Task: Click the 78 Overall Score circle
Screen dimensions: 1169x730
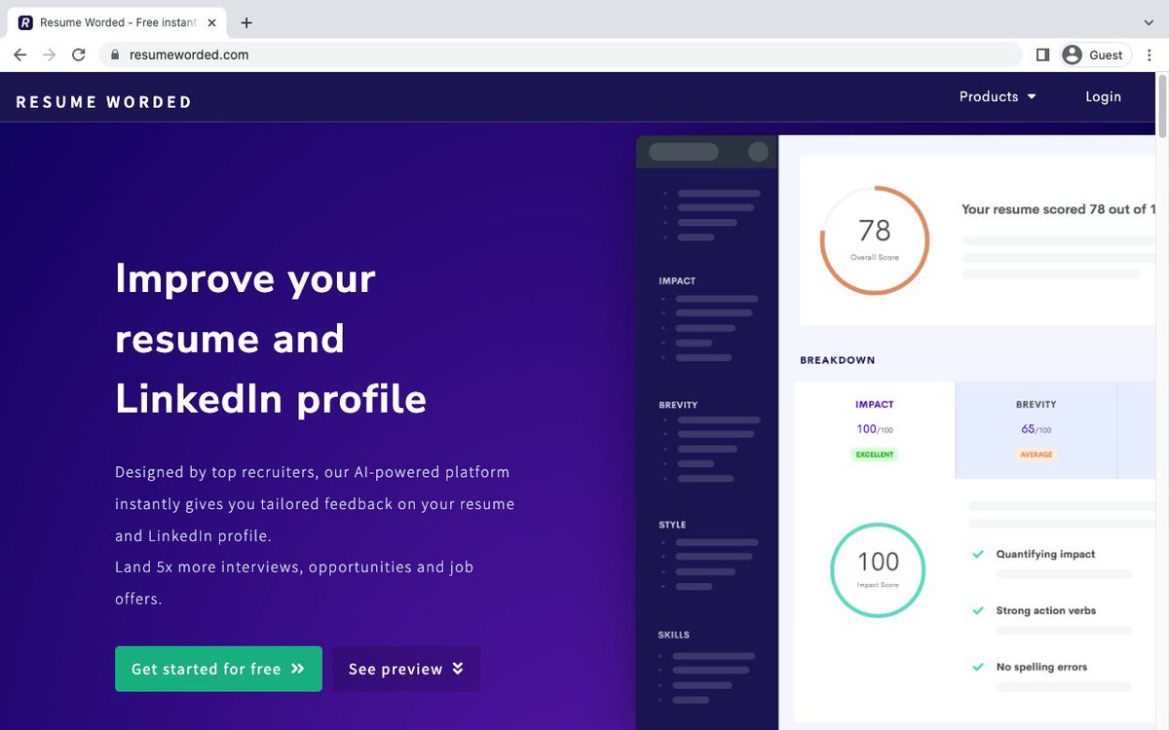Action: tap(875, 240)
